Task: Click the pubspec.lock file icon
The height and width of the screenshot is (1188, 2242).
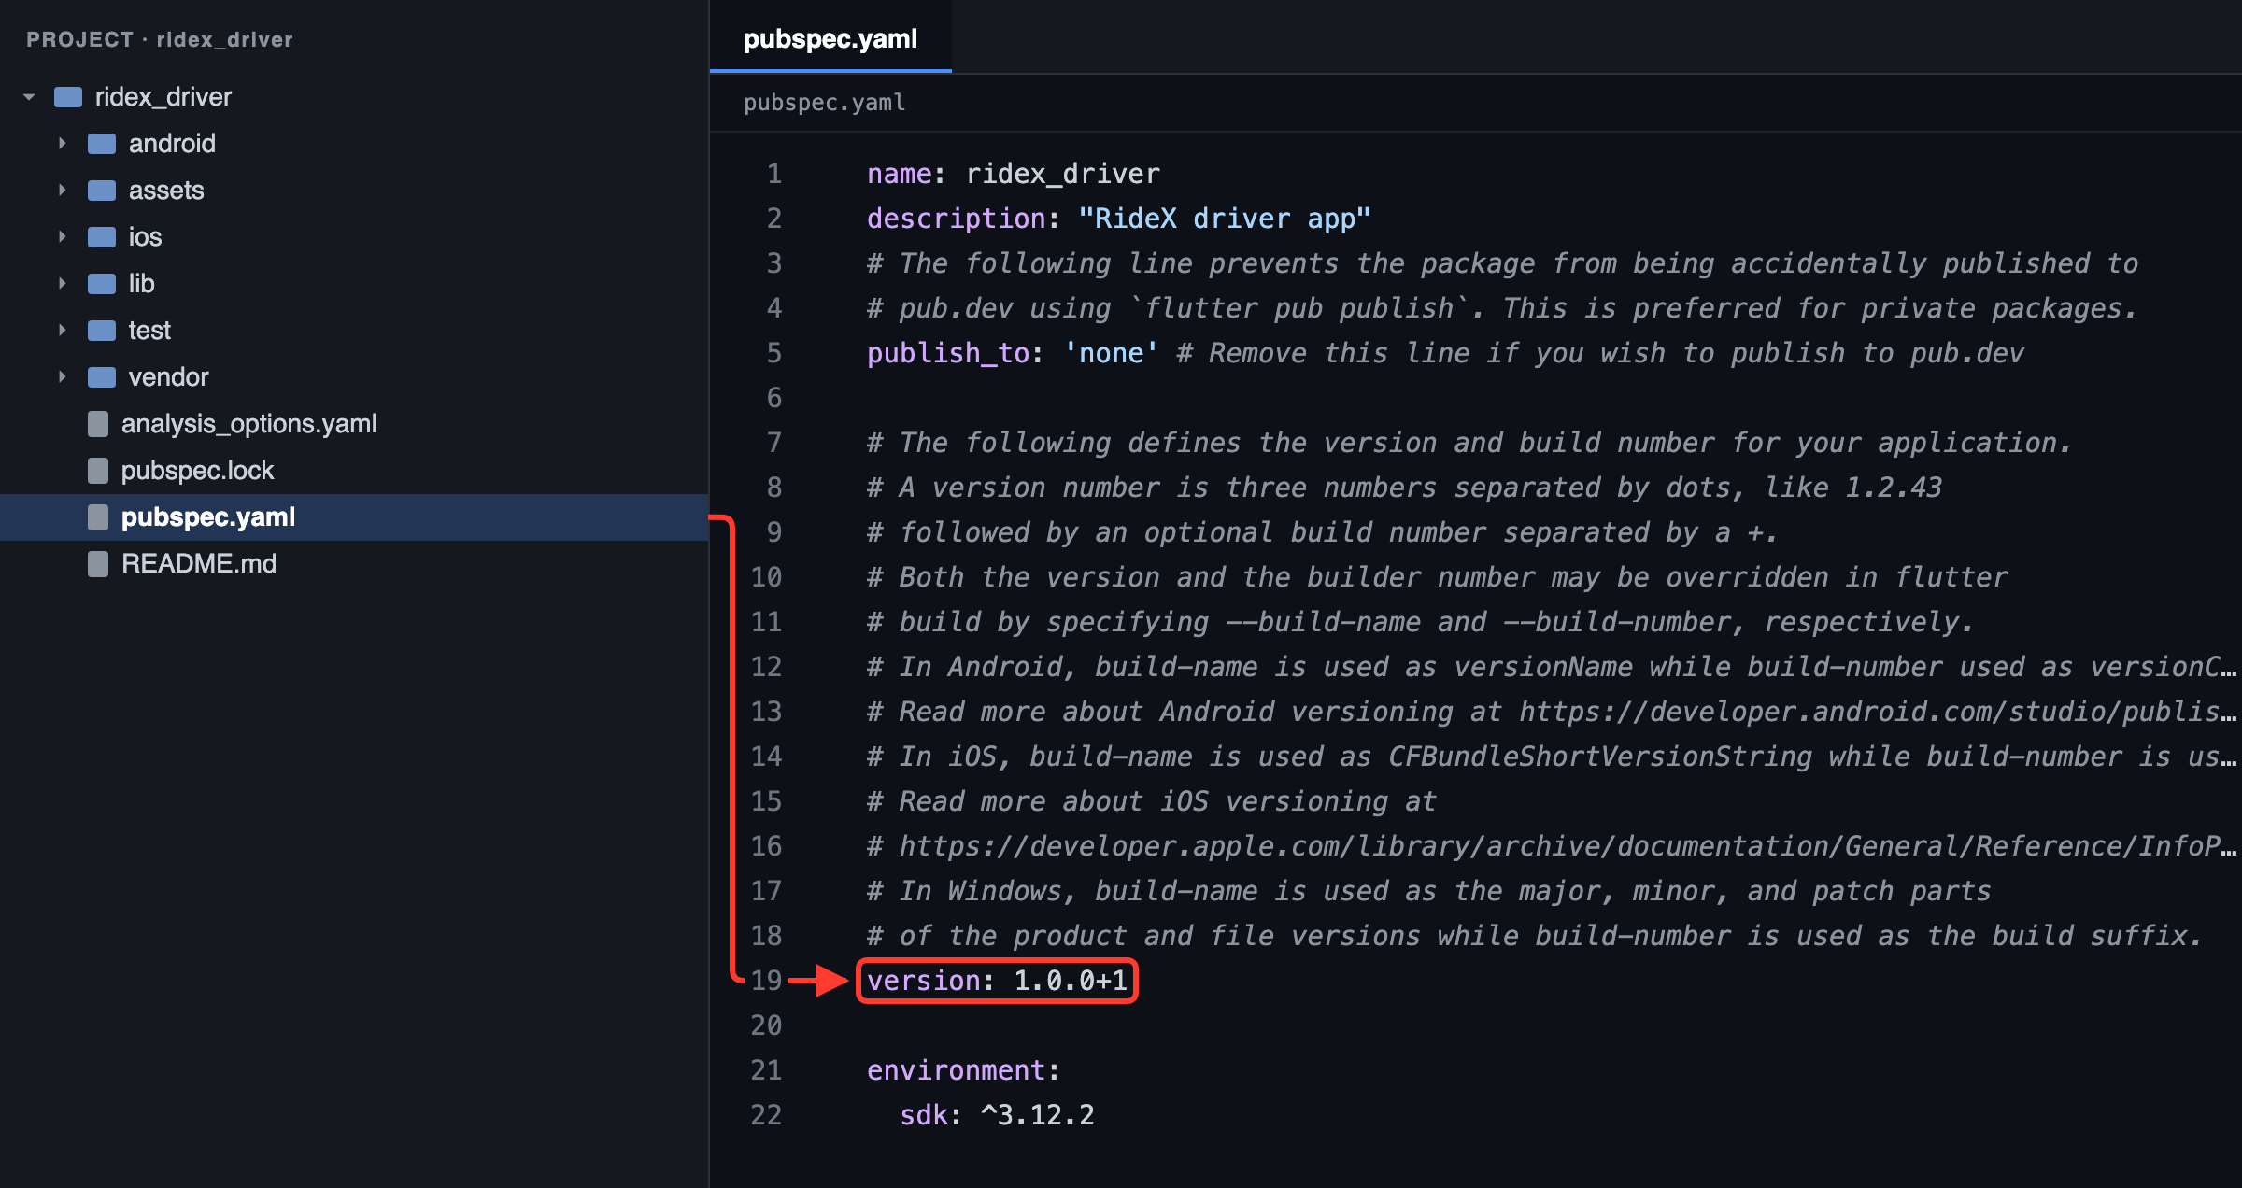Action: [98, 471]
